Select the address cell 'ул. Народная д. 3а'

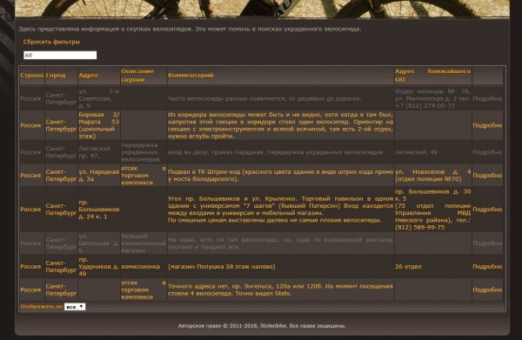click(99, 176)
